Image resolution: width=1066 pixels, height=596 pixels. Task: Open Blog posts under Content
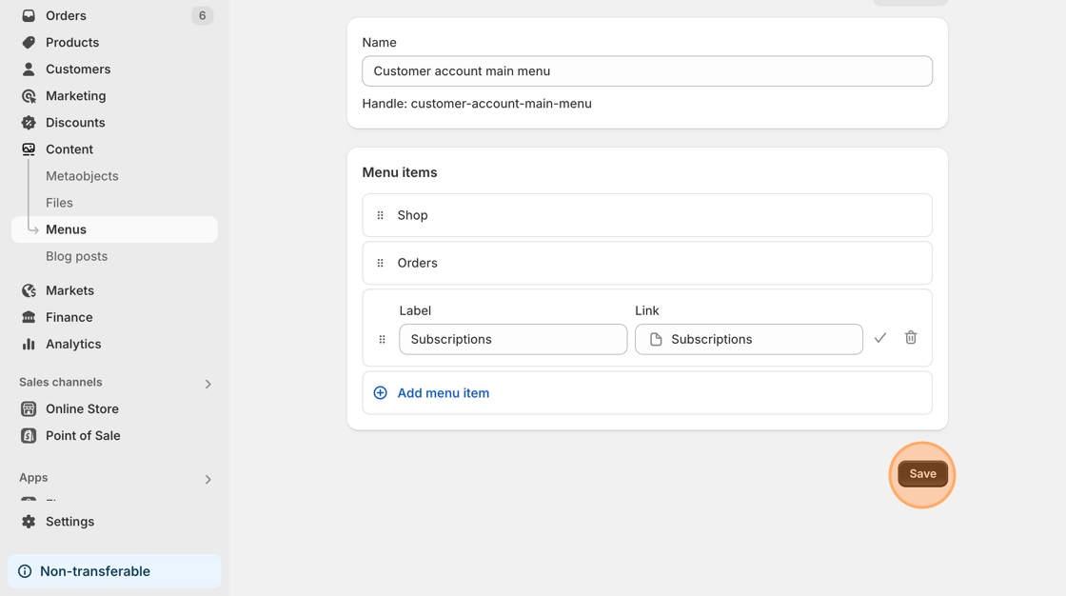76,256
